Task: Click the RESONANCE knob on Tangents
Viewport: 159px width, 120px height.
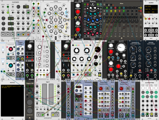Action: tap(133, 57)
